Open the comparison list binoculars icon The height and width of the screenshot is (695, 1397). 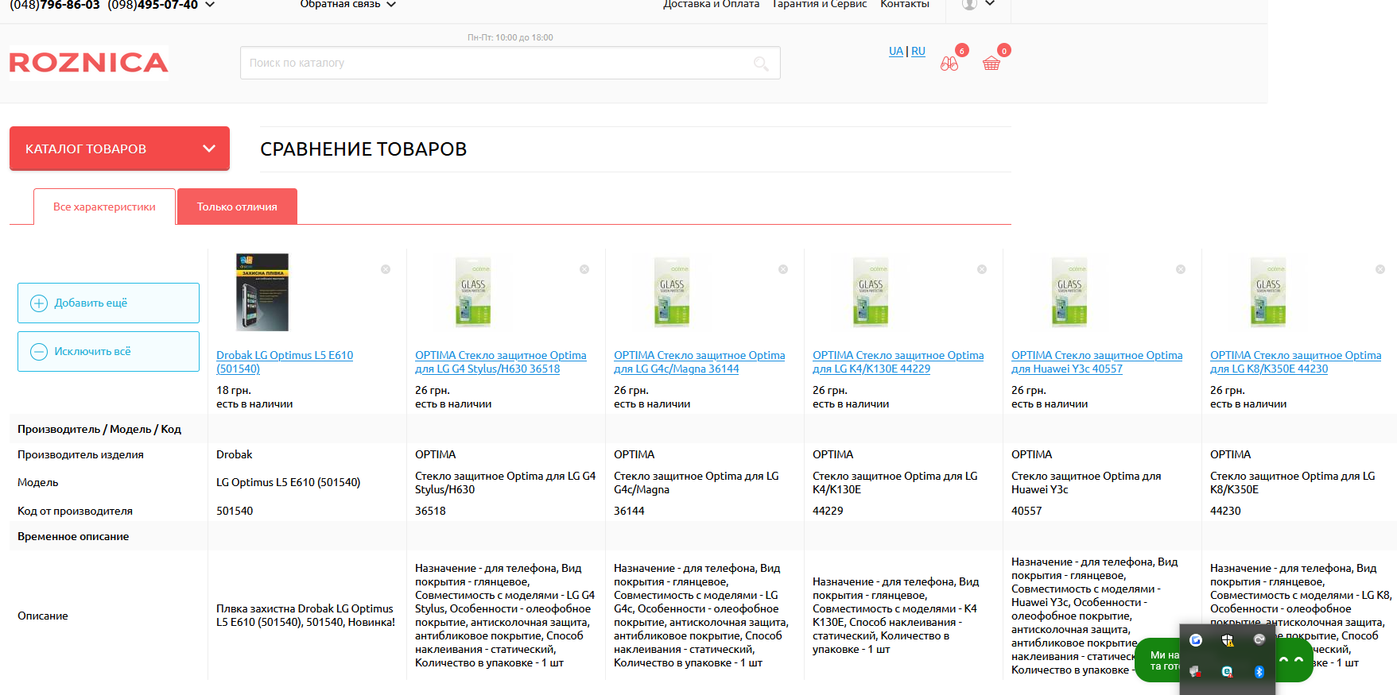tap(949, 64)
